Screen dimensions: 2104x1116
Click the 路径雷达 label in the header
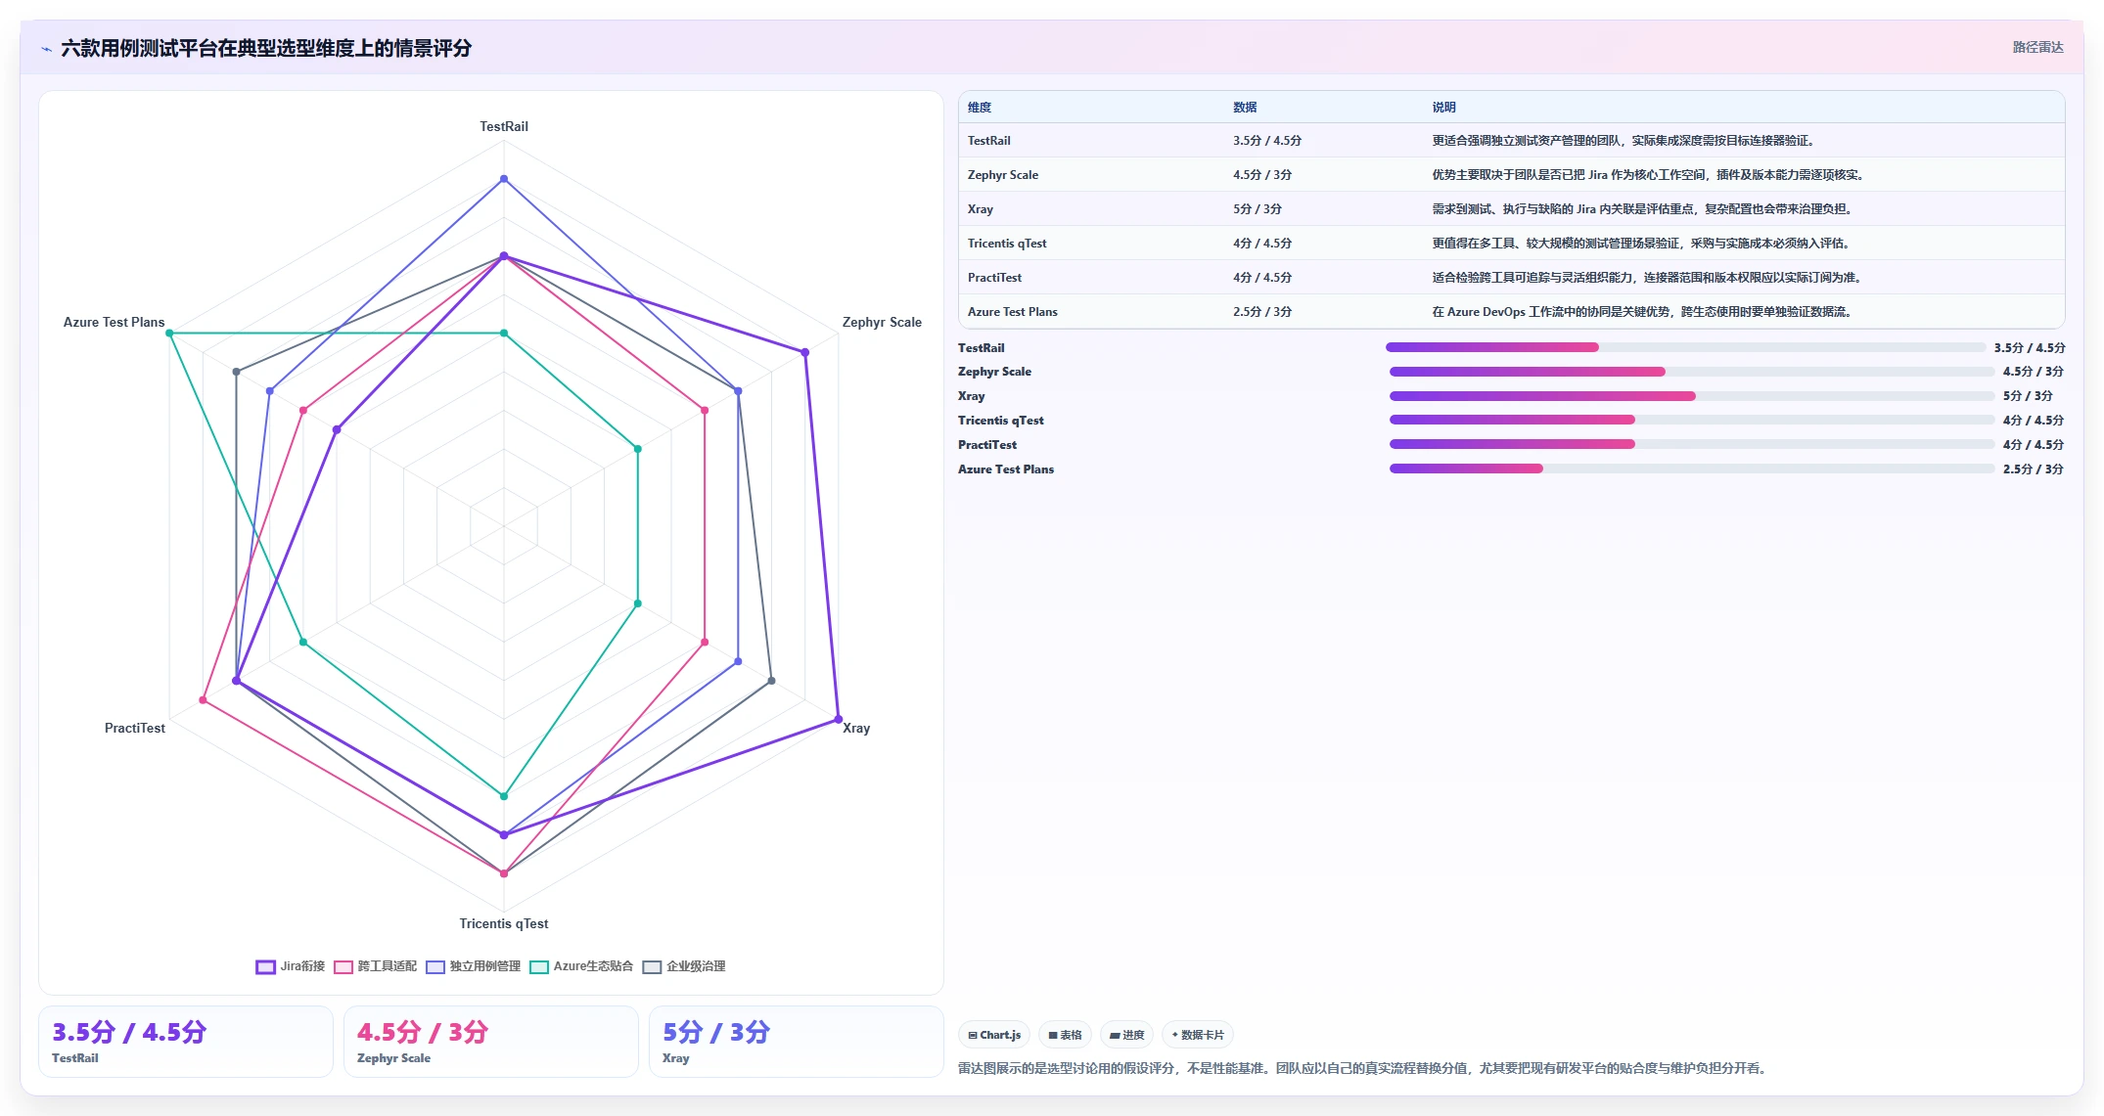click(x=2037, y=47)
